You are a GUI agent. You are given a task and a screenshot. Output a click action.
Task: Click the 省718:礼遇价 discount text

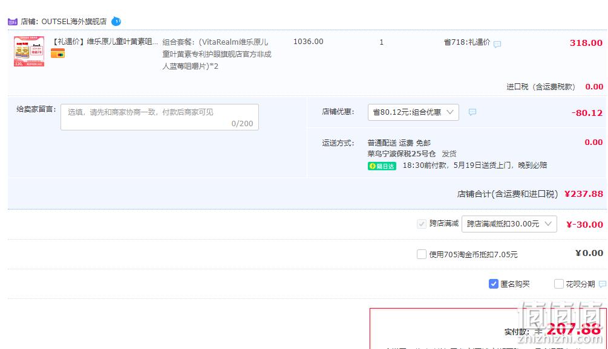pos(467,42)
